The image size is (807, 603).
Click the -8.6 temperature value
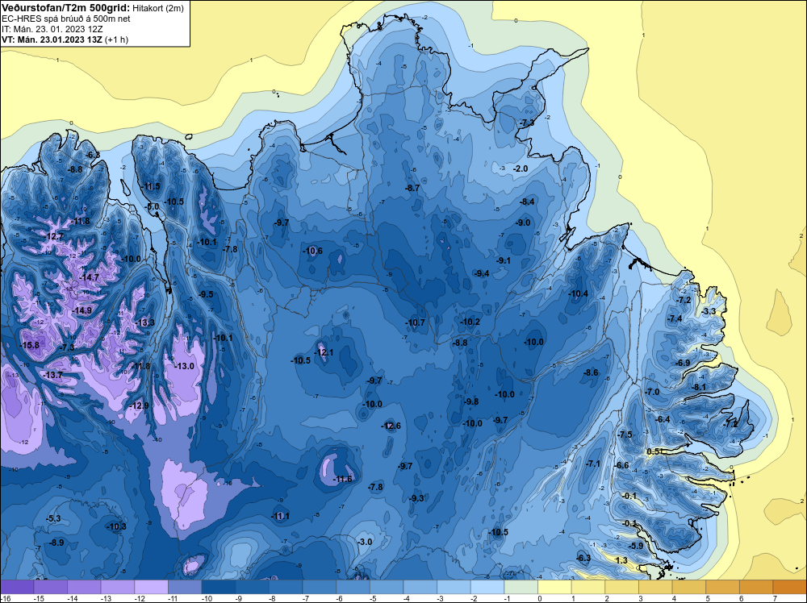[592, 372]
